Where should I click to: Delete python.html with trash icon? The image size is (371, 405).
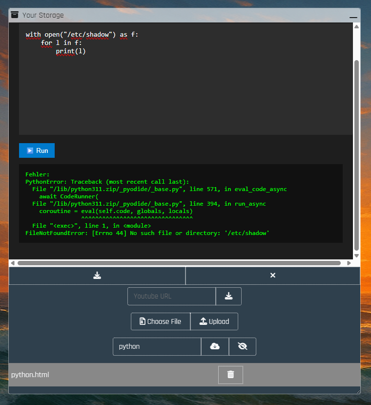click(230, 375)
